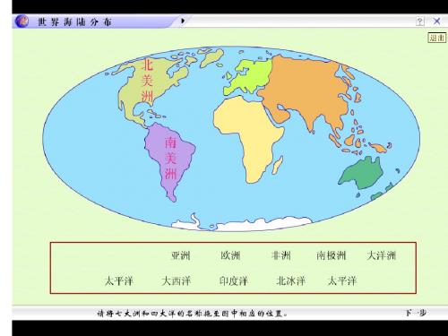Click the 退出 exit button
Viewport: 448px width, 336px height.
437,38
